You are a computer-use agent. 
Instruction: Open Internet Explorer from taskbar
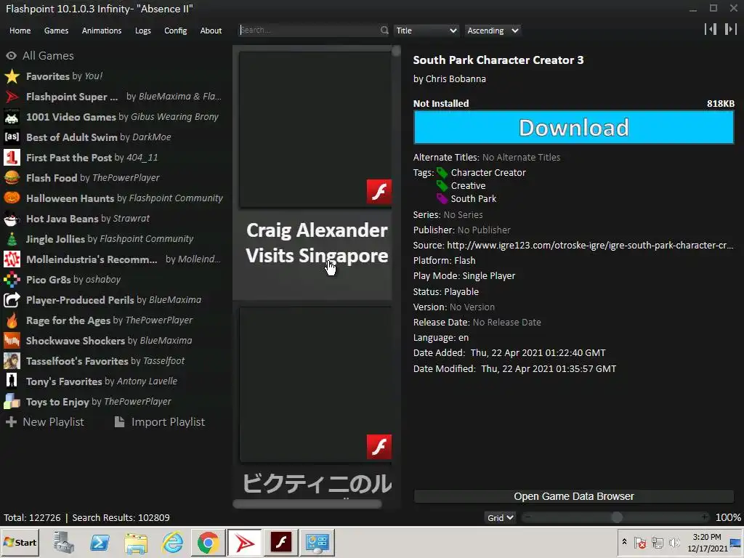pos(172,542)
